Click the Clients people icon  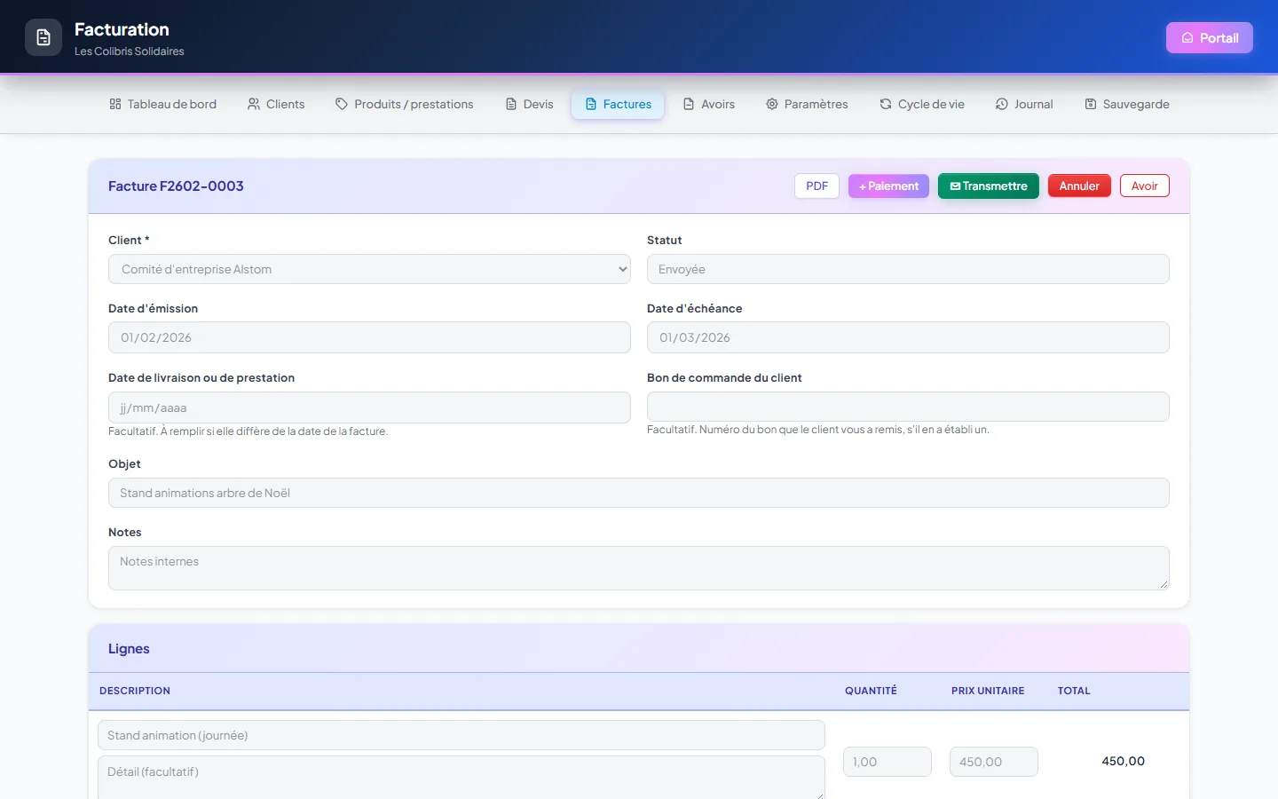[254, 104]
